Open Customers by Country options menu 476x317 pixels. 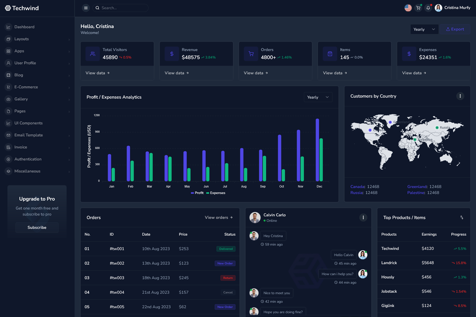click(460, 96)
